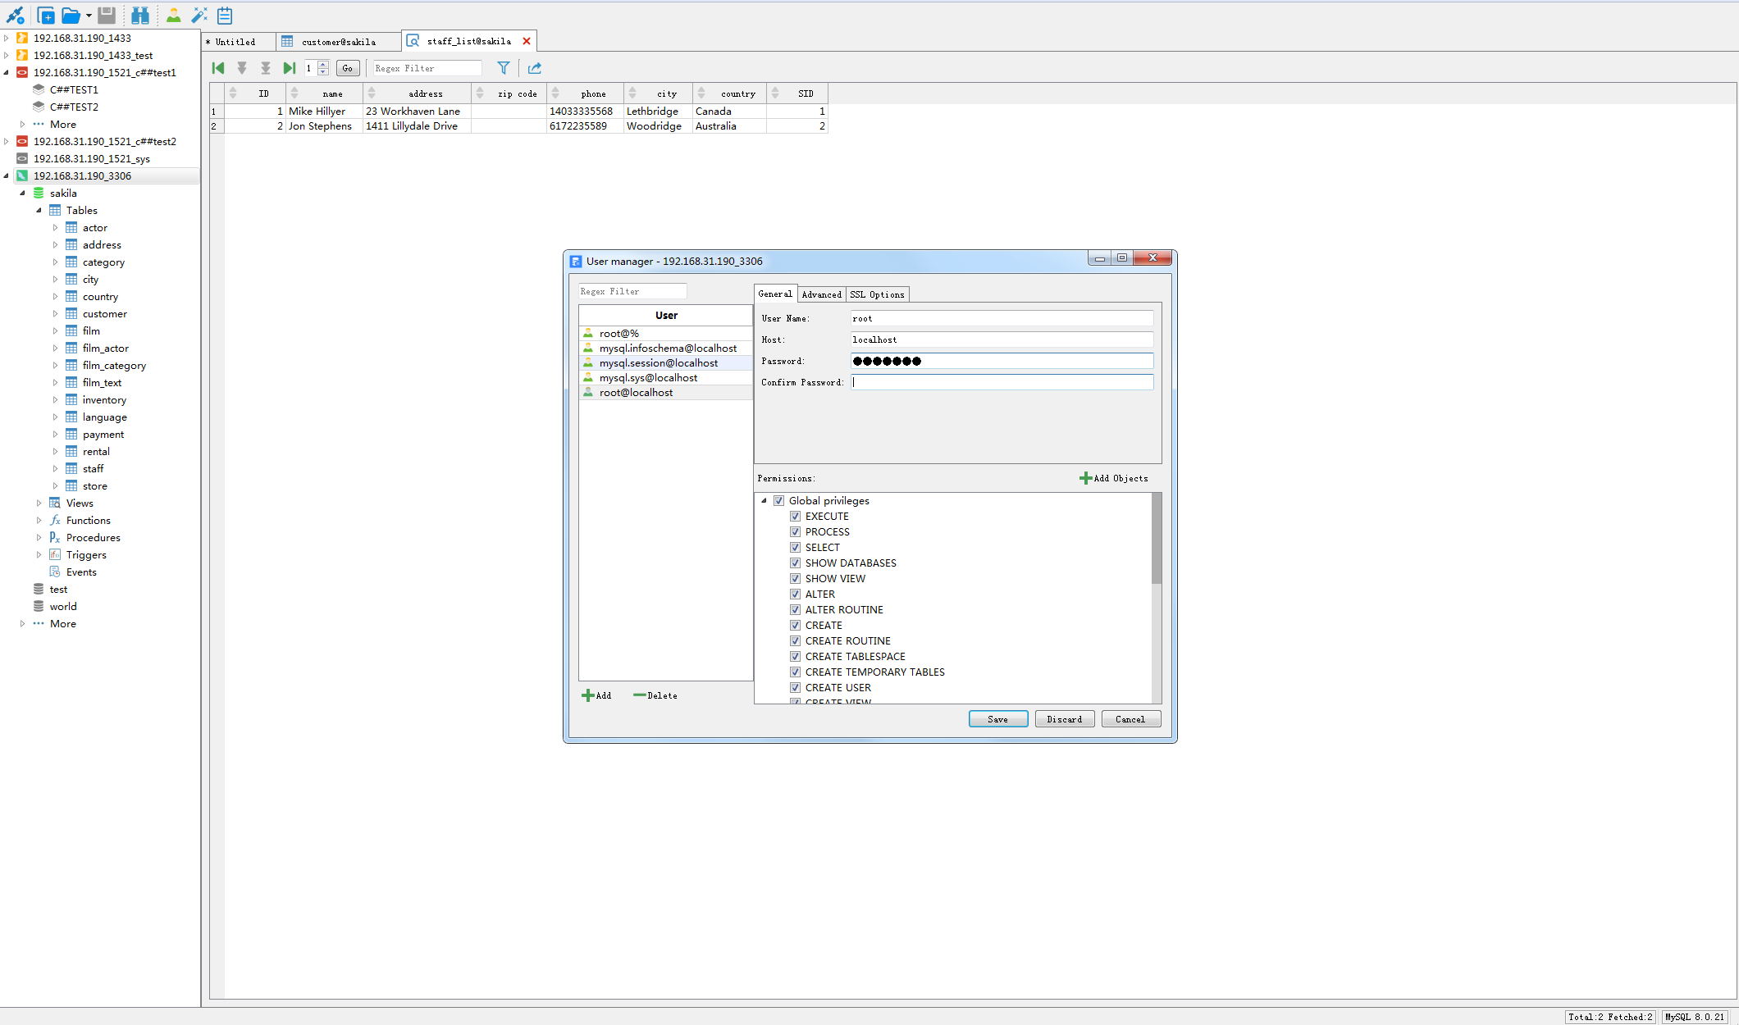Open user manager from toolbar icon
The width and height of the screenshot is (1739, 1025).
pyautogui.click(x=173, y=15)
